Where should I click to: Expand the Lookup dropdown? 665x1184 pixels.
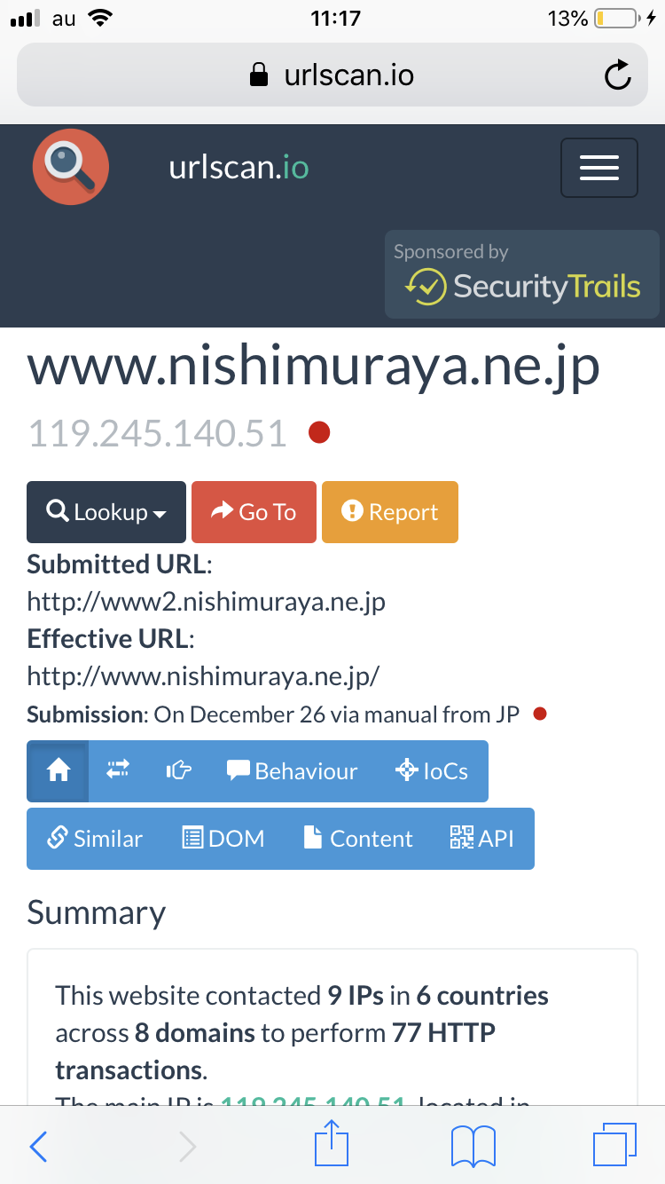point(106,512)
